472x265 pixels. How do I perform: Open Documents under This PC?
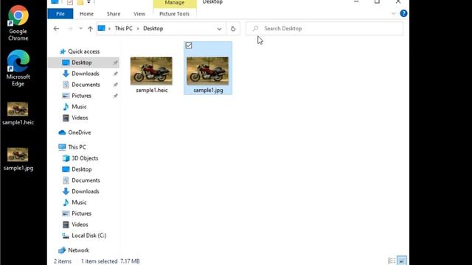pos(86,180)
